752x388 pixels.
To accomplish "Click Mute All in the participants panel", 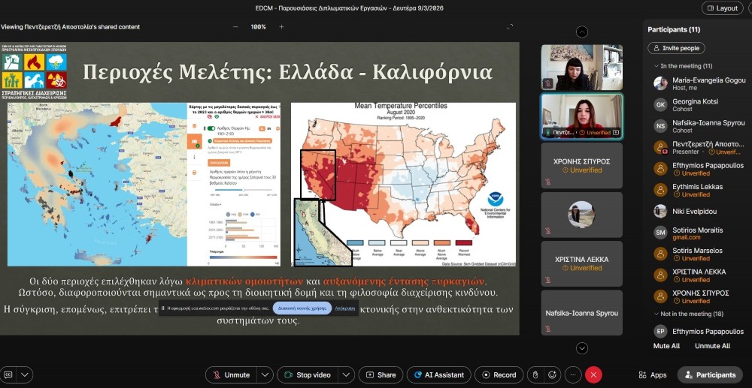I will point(666,346).
